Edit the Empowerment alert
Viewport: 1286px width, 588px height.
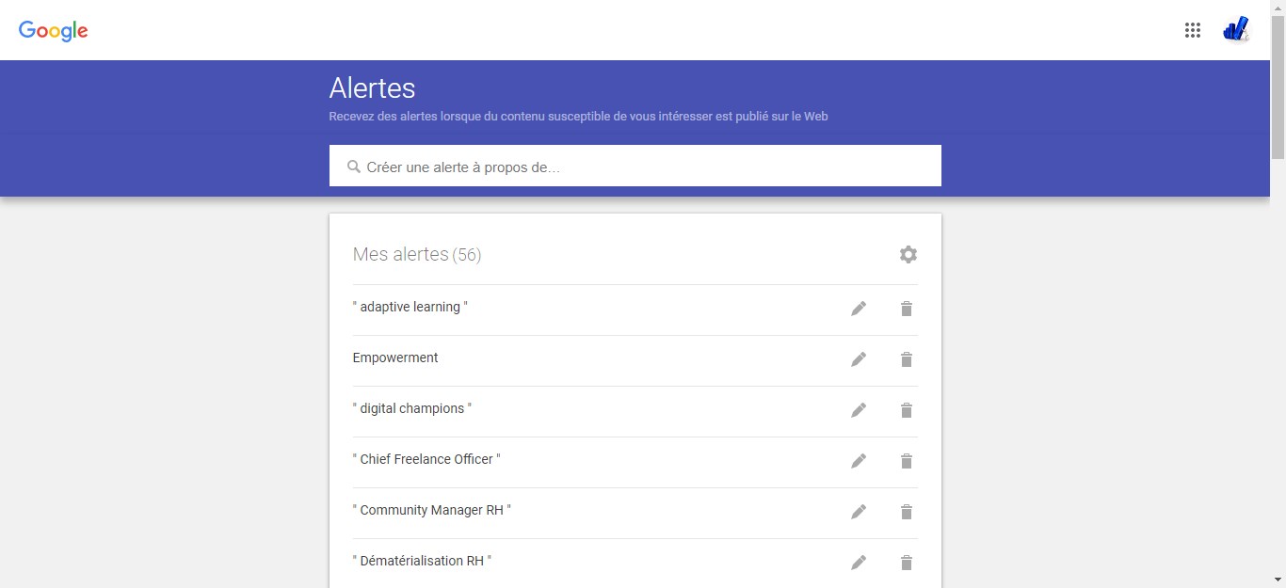[x=859, y=359]
